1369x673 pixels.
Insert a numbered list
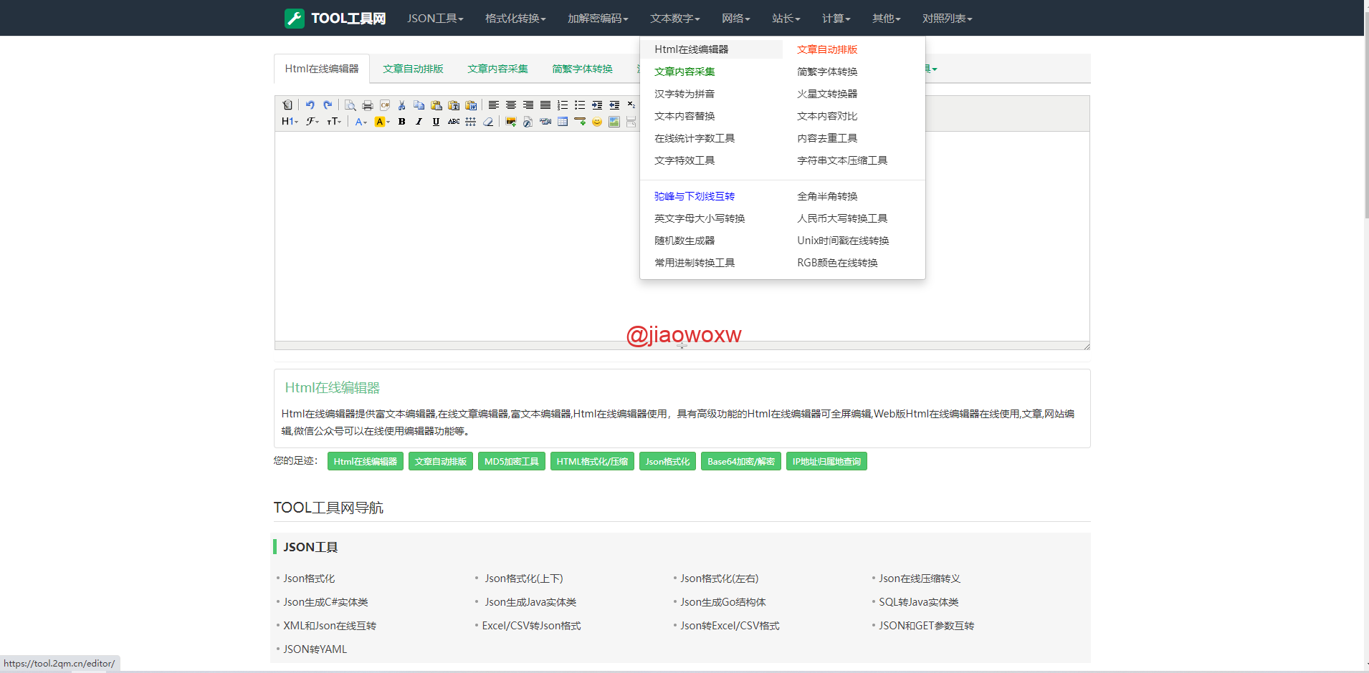(x=563, y=105)
